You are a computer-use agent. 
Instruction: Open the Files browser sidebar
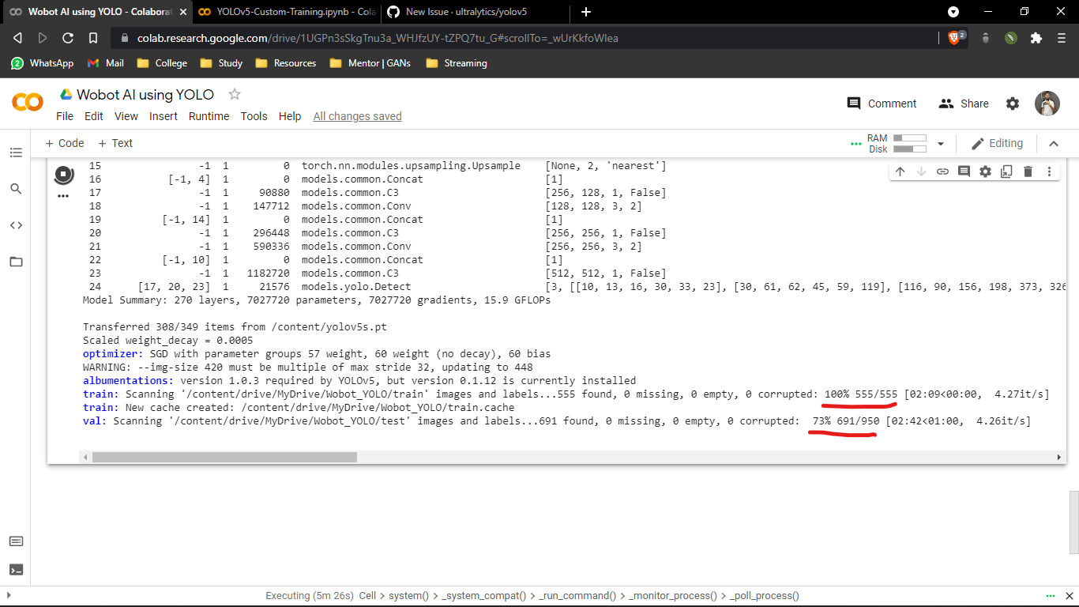[16, 261]
